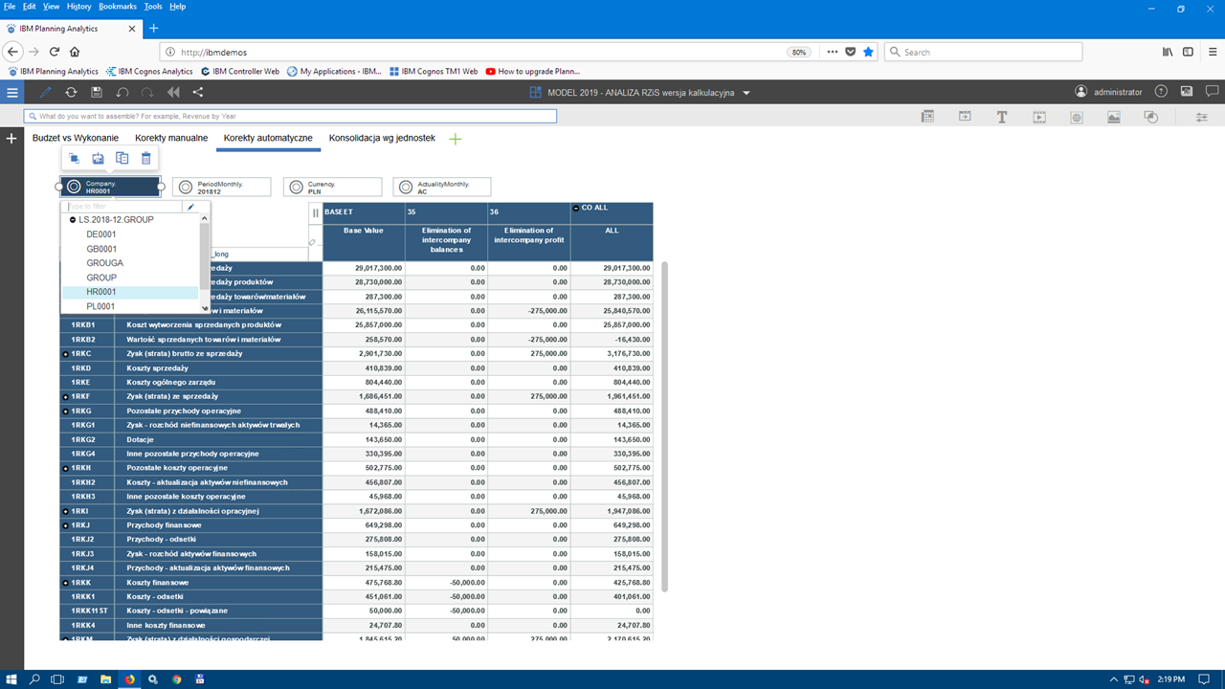Duplicate the Company selector widget

[122, 158]
